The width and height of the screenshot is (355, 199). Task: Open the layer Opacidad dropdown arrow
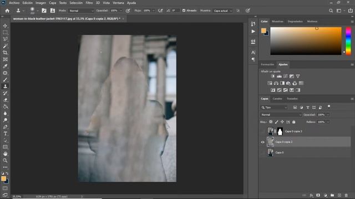tap(328, 114)
